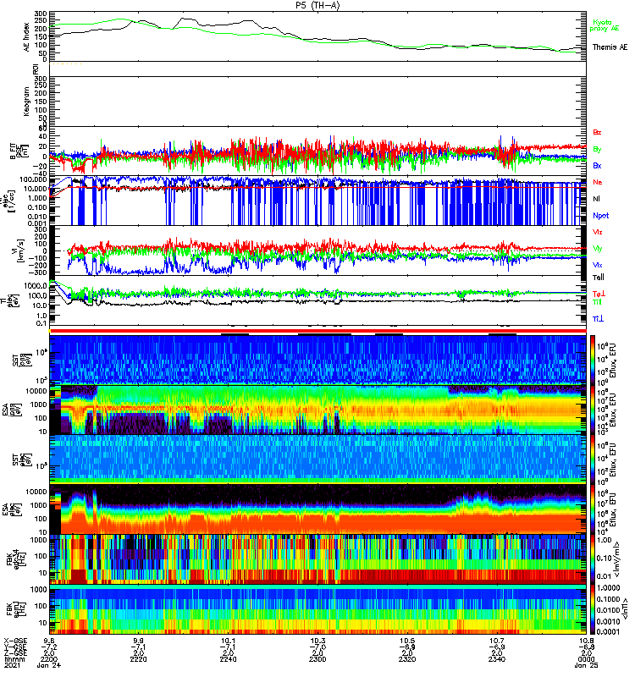Select the black 'Themis AE' legend label
The image size is (635, 677).
[610, 47]
